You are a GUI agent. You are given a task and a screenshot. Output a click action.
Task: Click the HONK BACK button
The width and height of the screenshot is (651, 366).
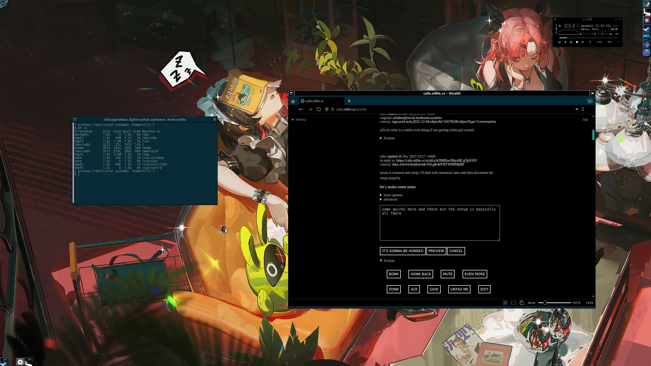421,274
